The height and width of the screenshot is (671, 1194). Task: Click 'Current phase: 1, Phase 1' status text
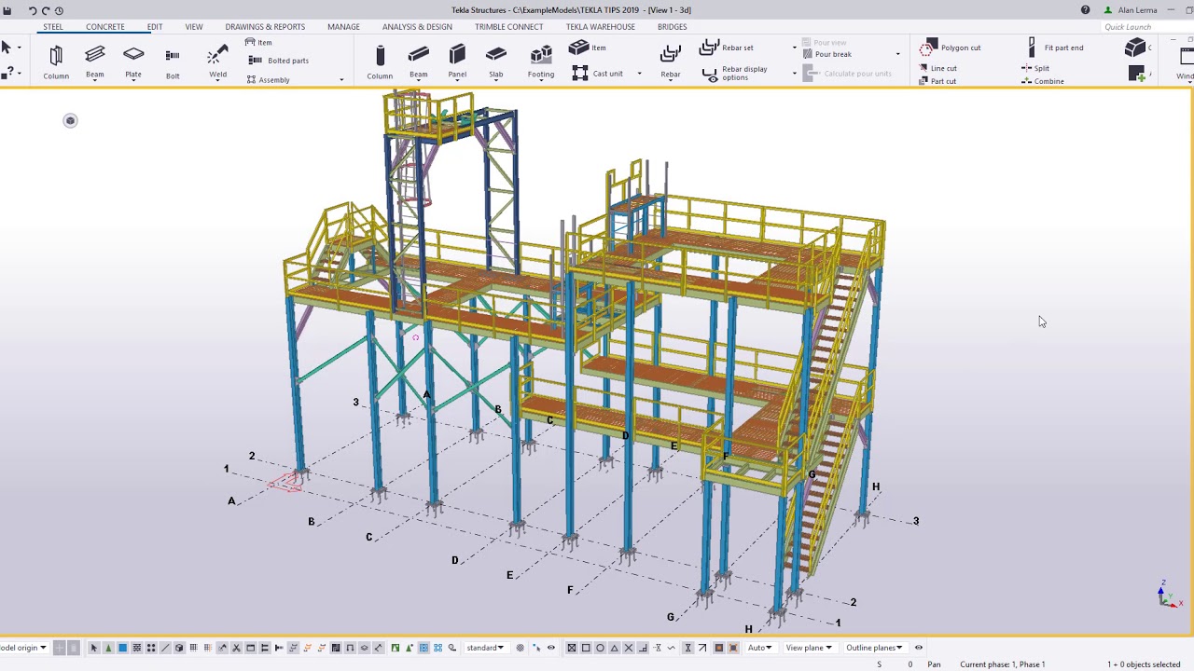(1003, 664)
